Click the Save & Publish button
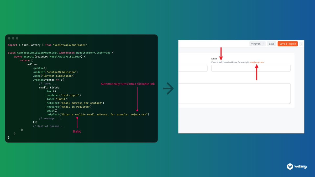This screenshot has width=315, height=177. click(x=287, y=44)
